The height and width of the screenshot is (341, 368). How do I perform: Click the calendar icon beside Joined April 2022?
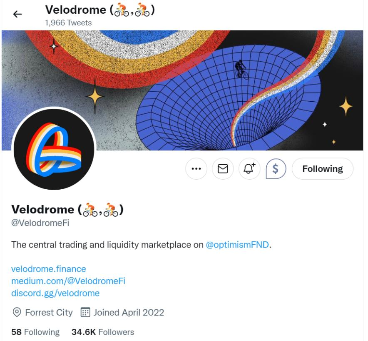pyautogui.click(x=85, y=312)
